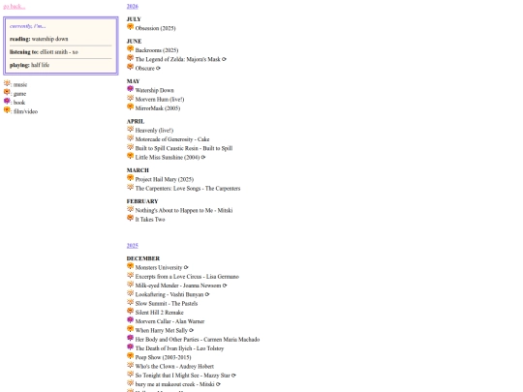The image size is (523, 392).
Task: Click 'Milk-eyed Mender - Joanna Newsom' entry
Action: (x=178, y=286)
